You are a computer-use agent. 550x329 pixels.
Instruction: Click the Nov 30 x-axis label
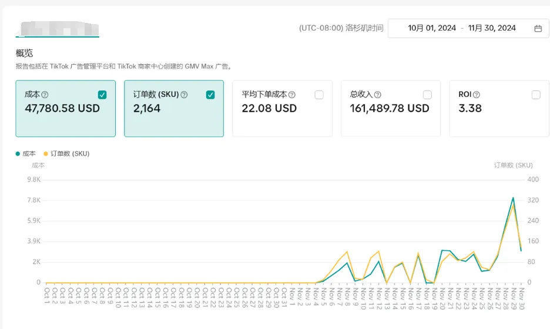pos(522,298)
